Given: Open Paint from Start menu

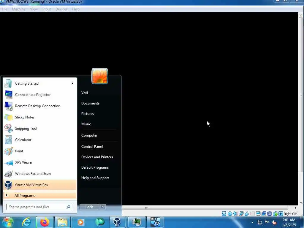Looking at the screenshot, I should tap(40, 151).
